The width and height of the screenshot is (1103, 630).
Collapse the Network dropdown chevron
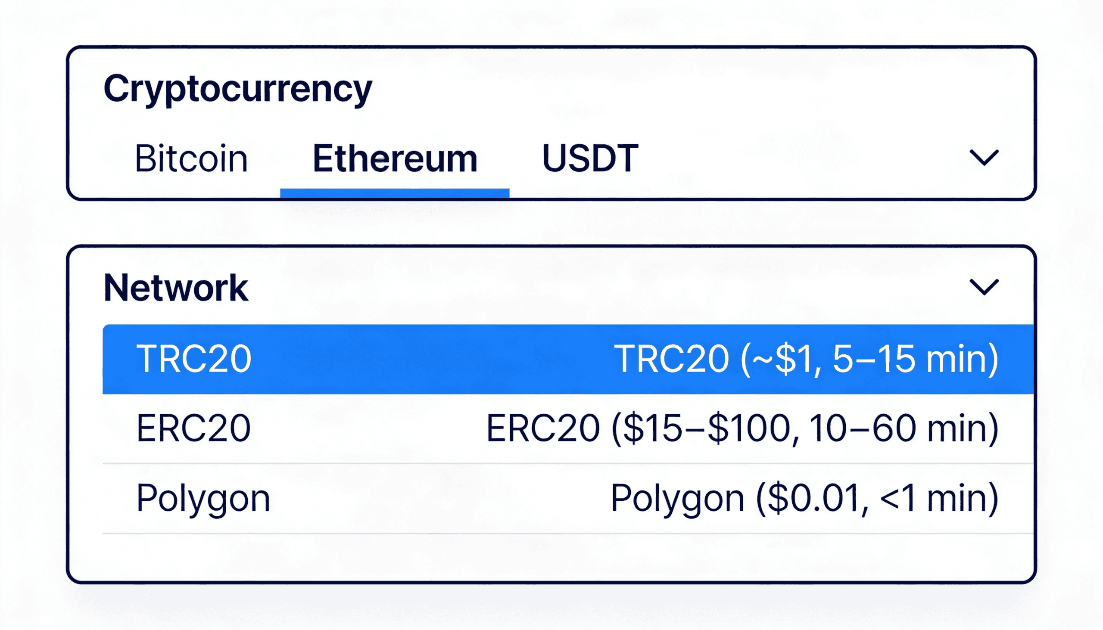pyautogui.click(x=984, y=287)
